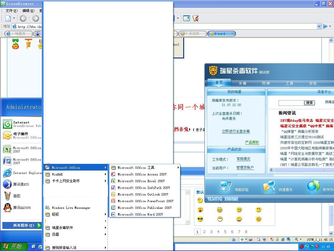
Task: Open Internet GreenBrowser entry in Start menu
Action: 22,124
